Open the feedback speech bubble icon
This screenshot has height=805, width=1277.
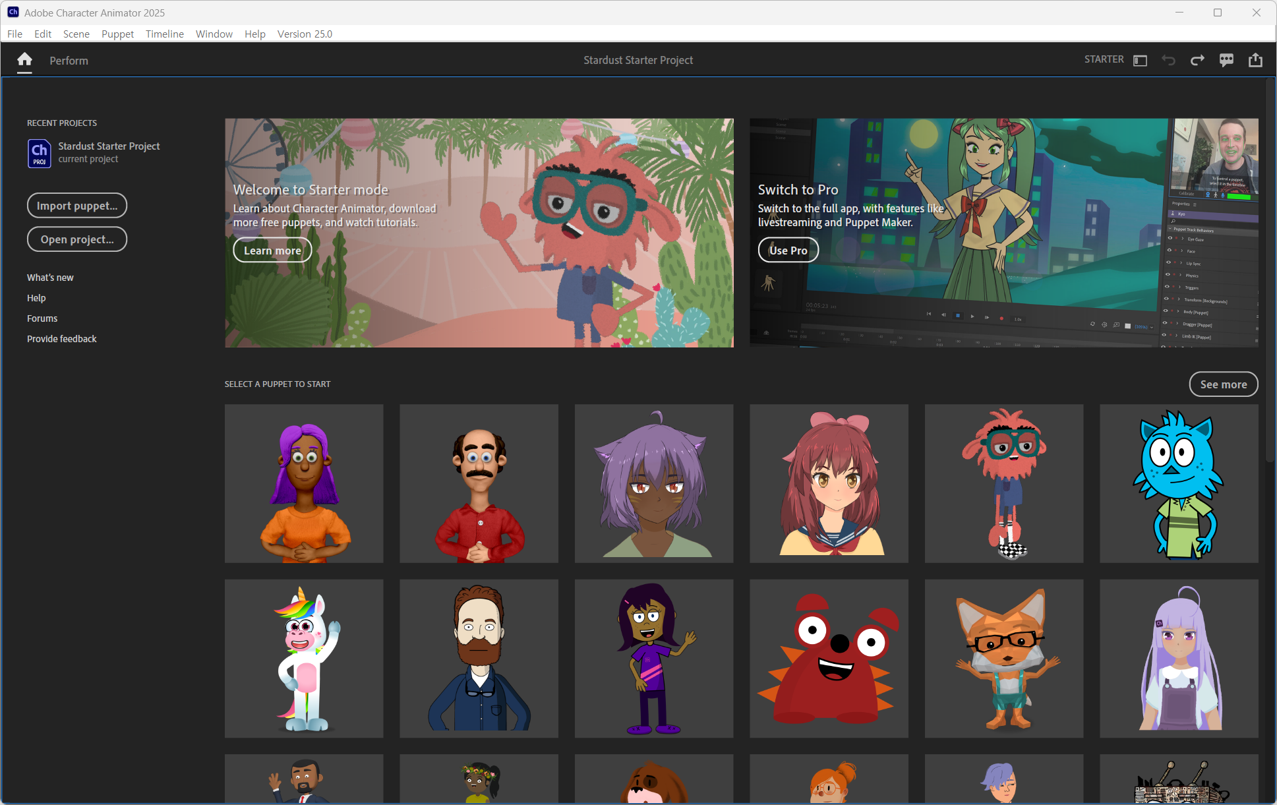(1226, 60)
